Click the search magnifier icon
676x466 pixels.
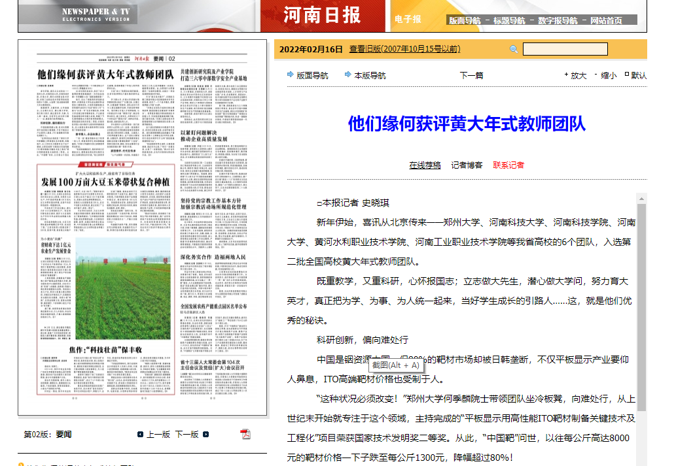[x=514, y=50]
